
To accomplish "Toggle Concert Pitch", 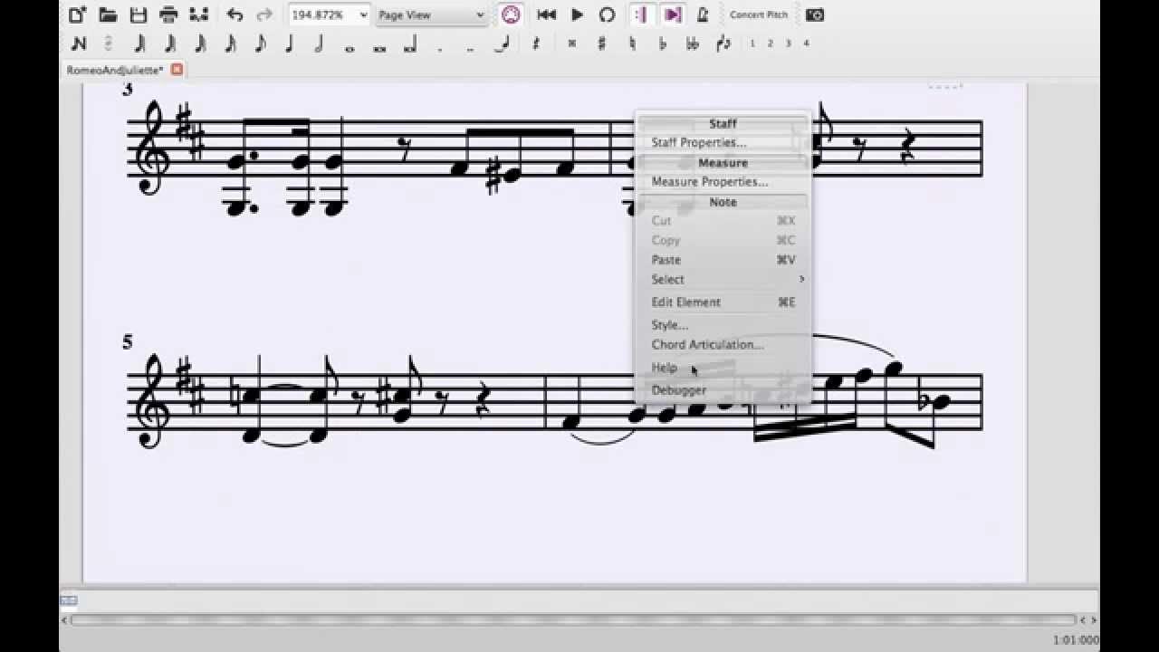I will coord(759,15).
